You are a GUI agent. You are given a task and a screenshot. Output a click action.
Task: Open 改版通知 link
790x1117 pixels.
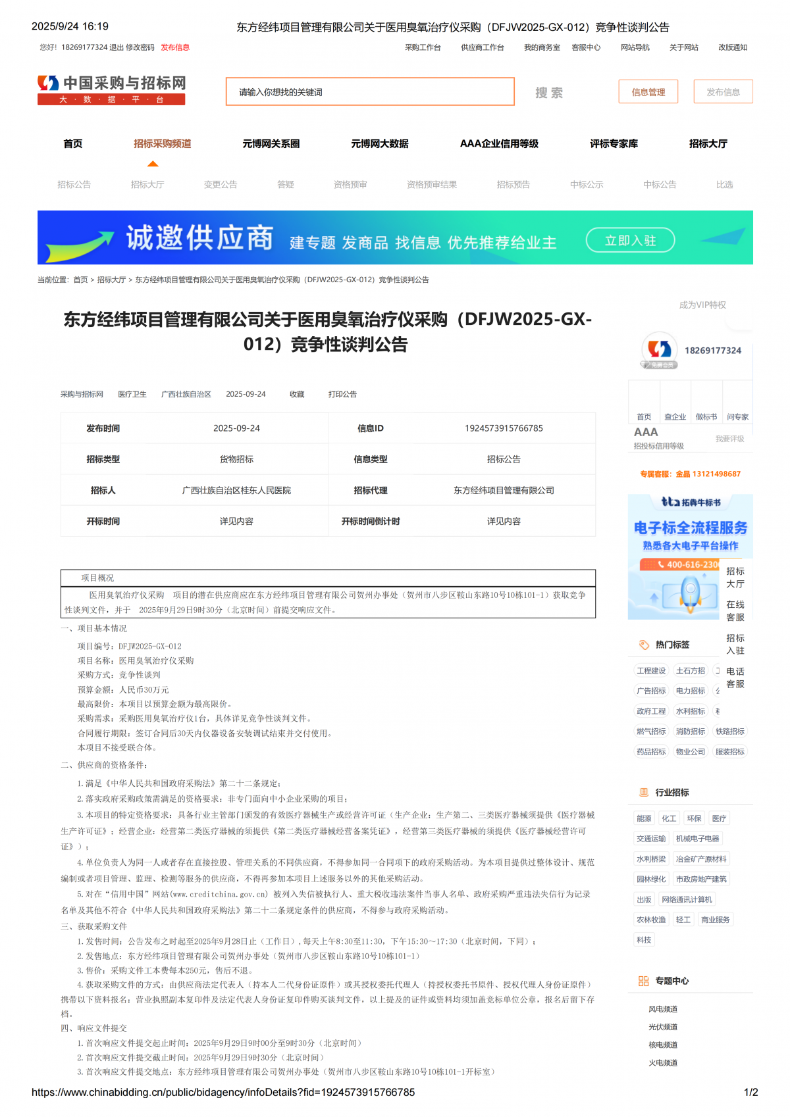point(733,47)
